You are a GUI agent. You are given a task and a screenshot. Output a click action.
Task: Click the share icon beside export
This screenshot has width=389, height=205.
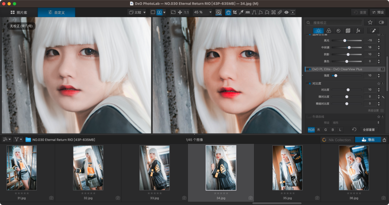(x=384, y=140)
